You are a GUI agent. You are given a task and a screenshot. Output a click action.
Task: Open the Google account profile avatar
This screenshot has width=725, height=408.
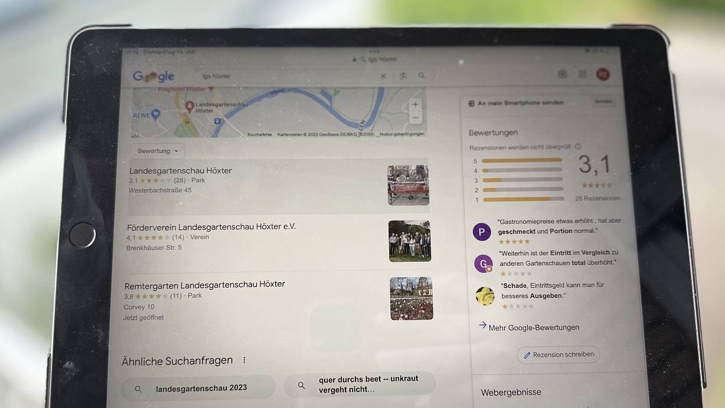tap(603, 74)
